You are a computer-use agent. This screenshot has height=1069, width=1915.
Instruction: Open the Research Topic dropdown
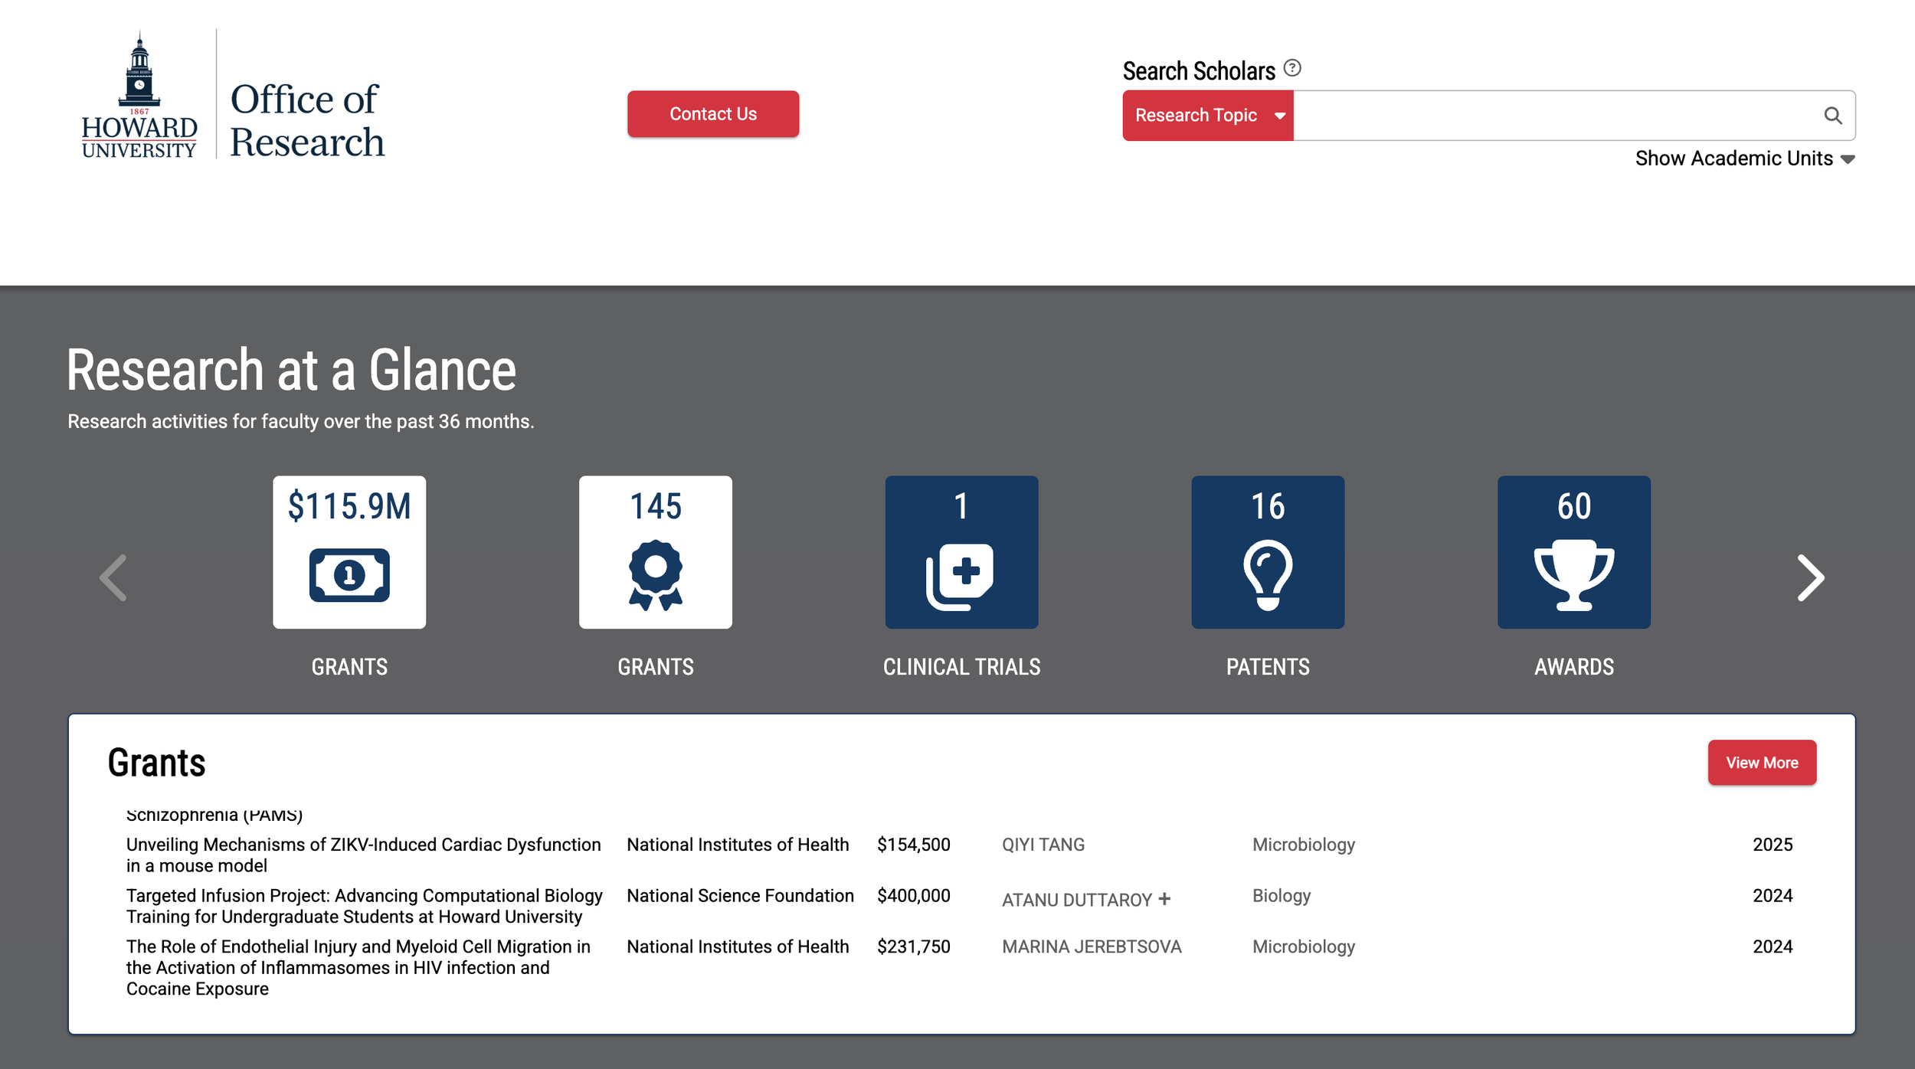[1207, 116]
